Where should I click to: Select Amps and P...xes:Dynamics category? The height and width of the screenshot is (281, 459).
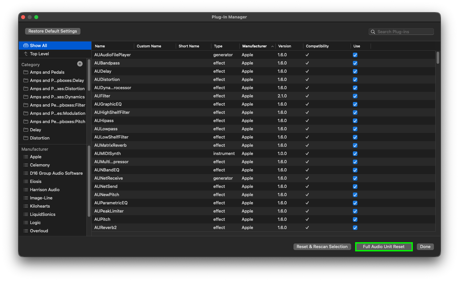[57, 97]
